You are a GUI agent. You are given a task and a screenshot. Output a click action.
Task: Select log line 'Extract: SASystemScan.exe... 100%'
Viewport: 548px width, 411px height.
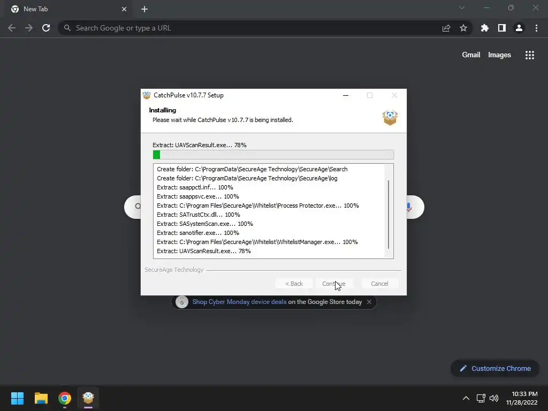pyautogui.click(x=205, y=224)
